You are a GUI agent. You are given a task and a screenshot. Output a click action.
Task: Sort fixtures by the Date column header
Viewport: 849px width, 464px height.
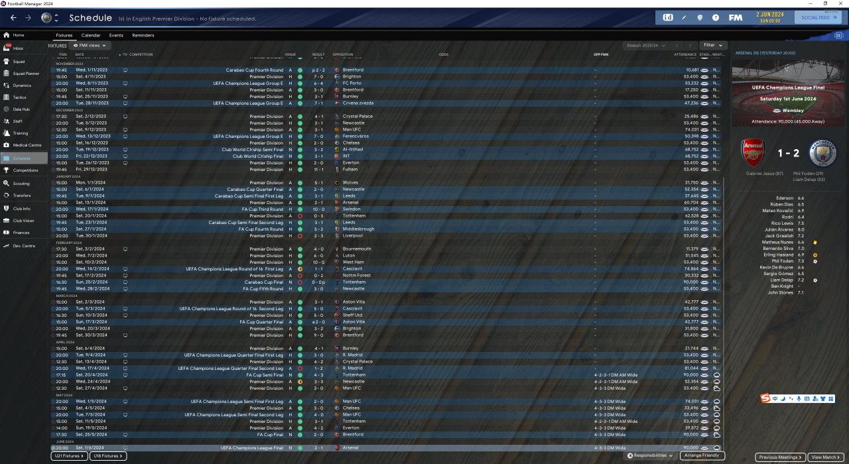pyautogui.click(x=80, y=54)
